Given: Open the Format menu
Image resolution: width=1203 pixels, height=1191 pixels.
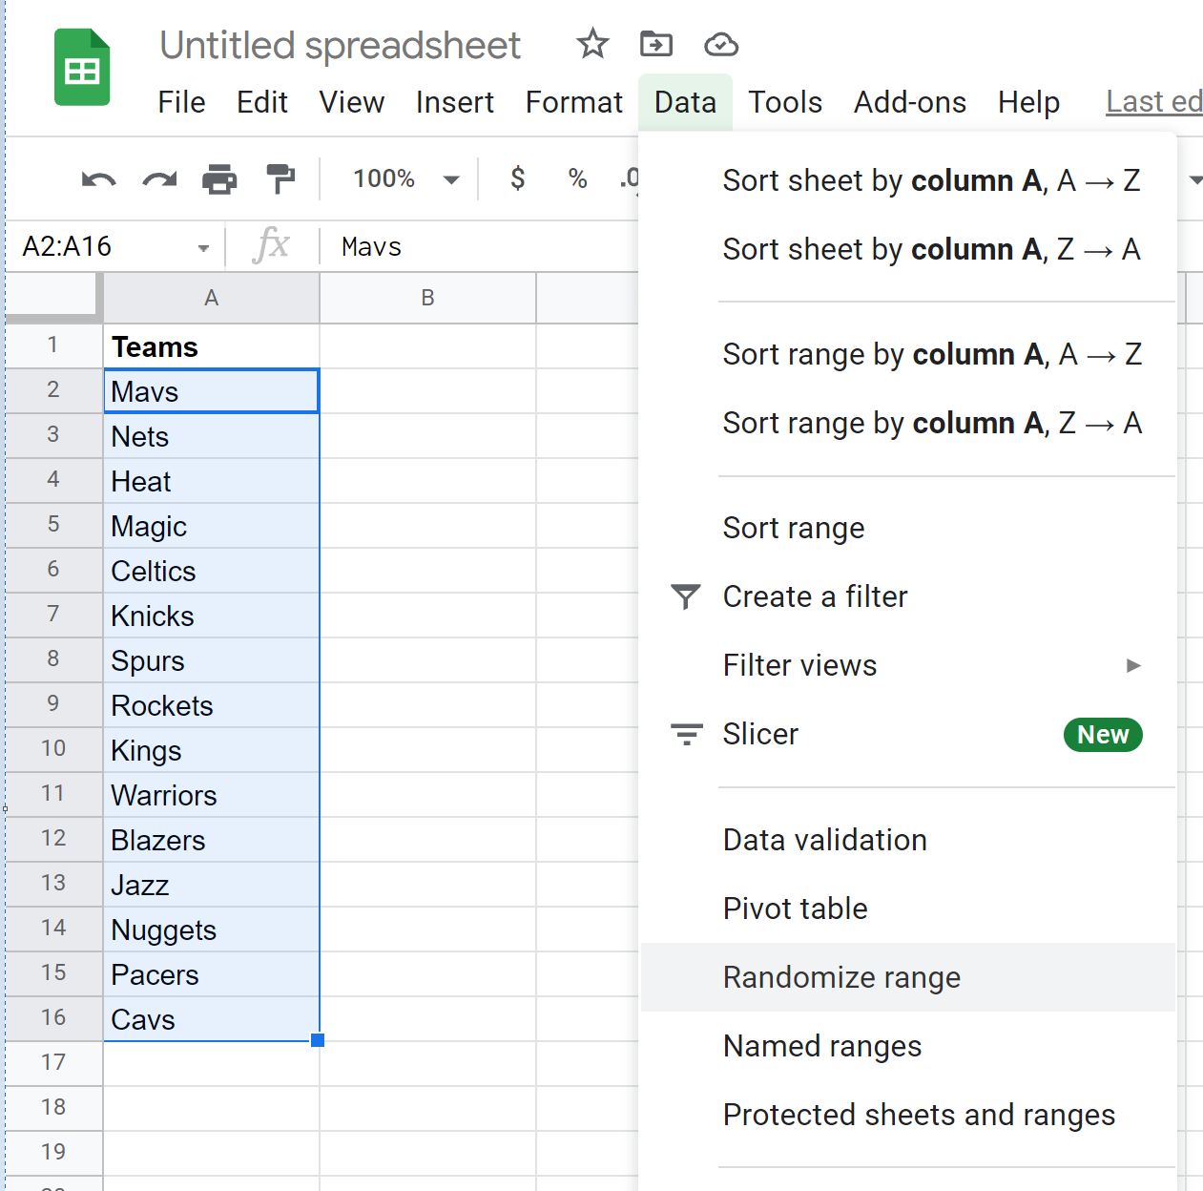Looking at the screenshot, I should pos(573,102).
